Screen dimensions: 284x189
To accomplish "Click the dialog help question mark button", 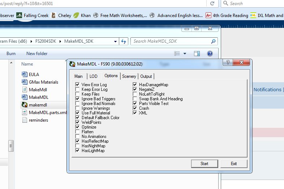I will (x=228, y=62).
